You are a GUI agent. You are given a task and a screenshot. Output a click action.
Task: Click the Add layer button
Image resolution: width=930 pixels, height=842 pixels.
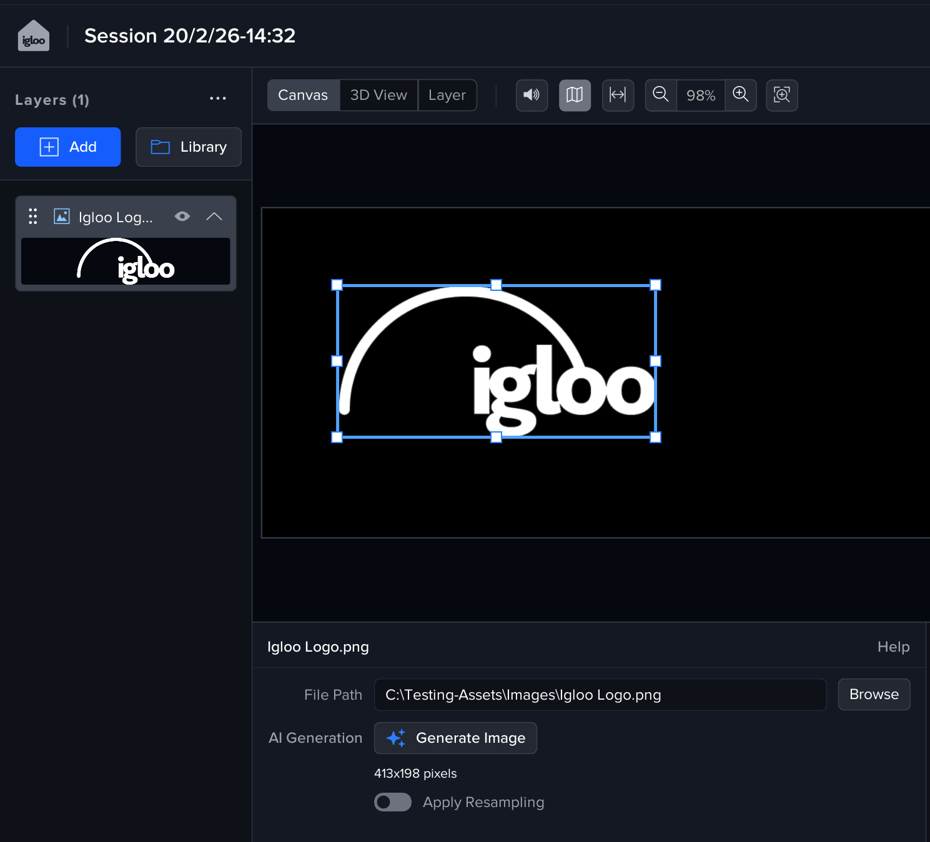coord(68,147)
